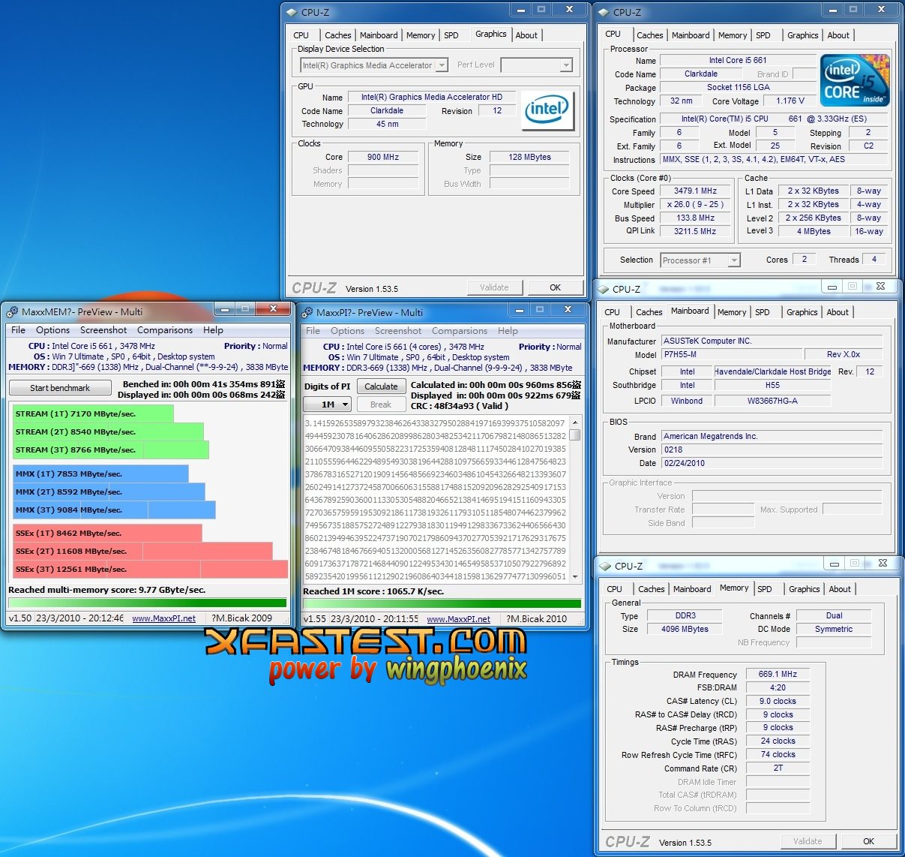The image size is (905, 857).
Task: Switch to the CPU tab in the Mainboard CPU-Z window
Action: [612, 312]
